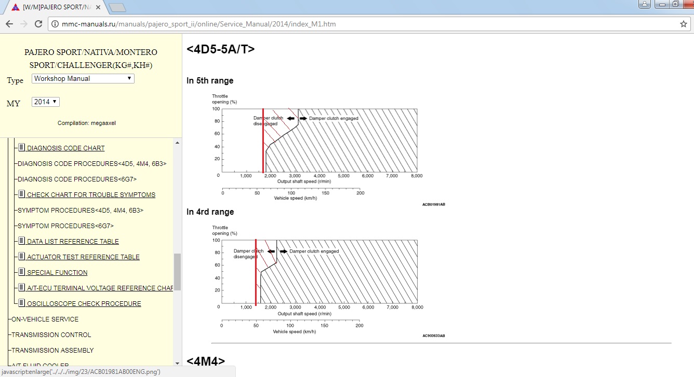The width and height of the screenshot is (694, 377).
Task: Expand the ON-VEHICLE SERVICE section
Action: click(x=45, y=319)
